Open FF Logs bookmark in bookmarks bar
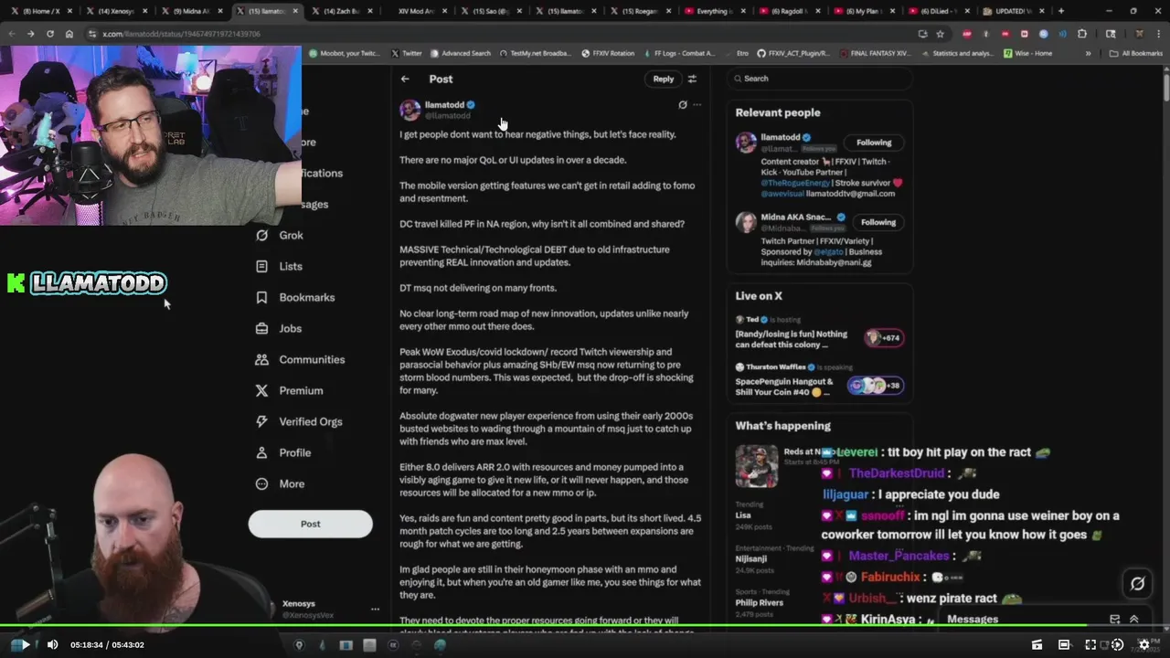 pos(680,53)
